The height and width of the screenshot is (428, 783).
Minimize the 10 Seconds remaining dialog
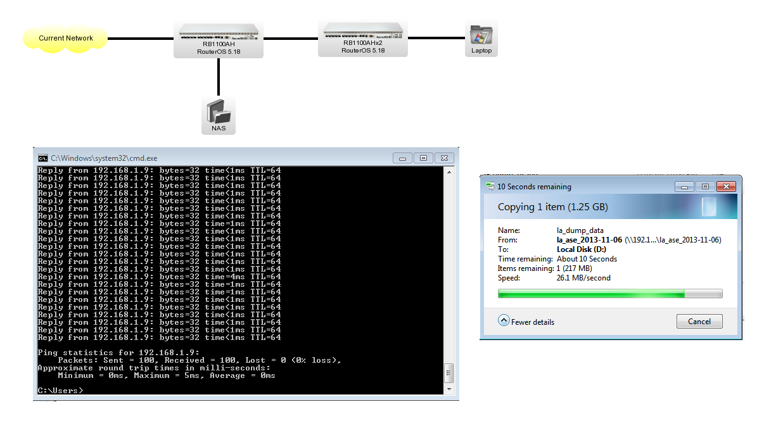[684, 186]
